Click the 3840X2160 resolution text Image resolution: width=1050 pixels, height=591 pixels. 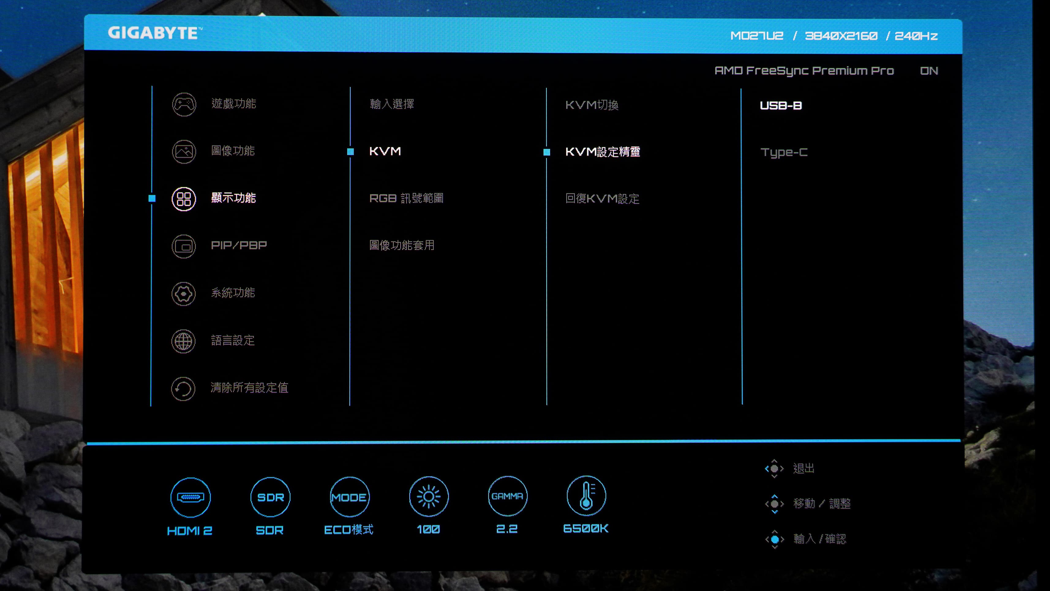[x=841, y=36]
